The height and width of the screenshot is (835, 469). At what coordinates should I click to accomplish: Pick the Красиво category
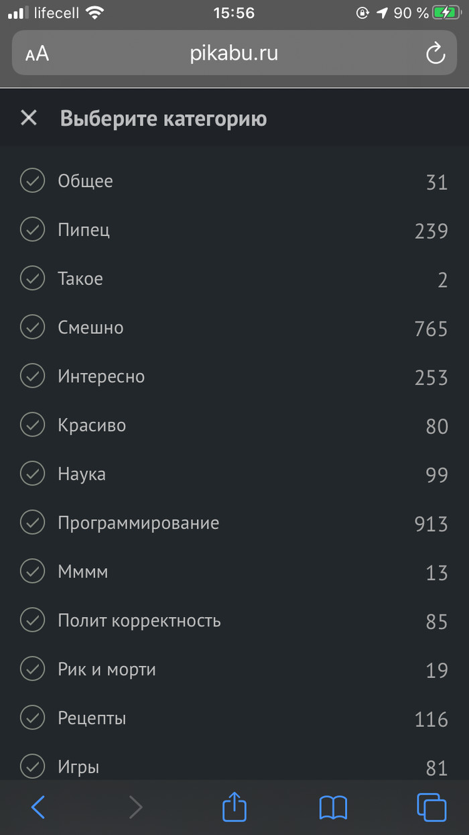point(92,425)
